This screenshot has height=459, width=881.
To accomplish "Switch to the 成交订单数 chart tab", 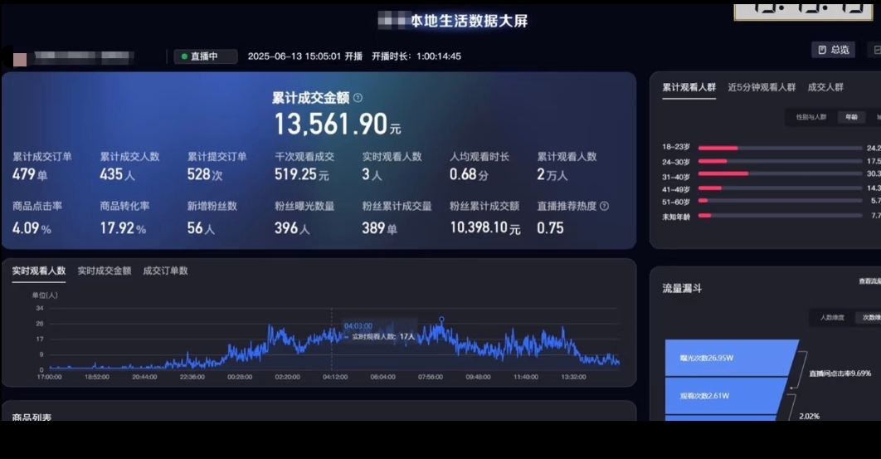I will coord(165,271).
